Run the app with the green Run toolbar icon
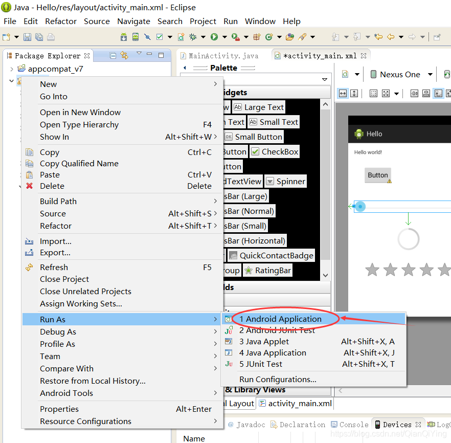Viewport: 451px width, 443px height. coord(214,36)
